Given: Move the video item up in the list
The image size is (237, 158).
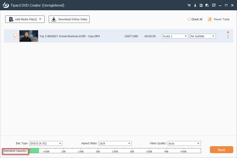Looking at the screenshot, I should pos(228,35).
